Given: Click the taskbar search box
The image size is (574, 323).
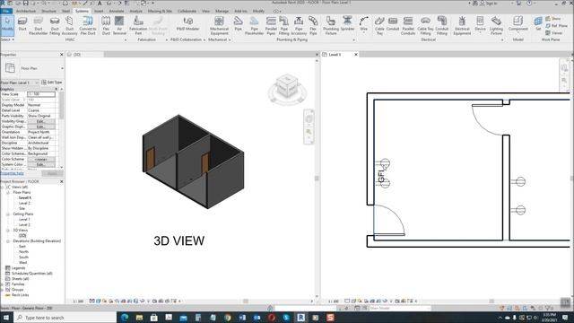Looking at the screenshot, I should click(x=65, y=318).
